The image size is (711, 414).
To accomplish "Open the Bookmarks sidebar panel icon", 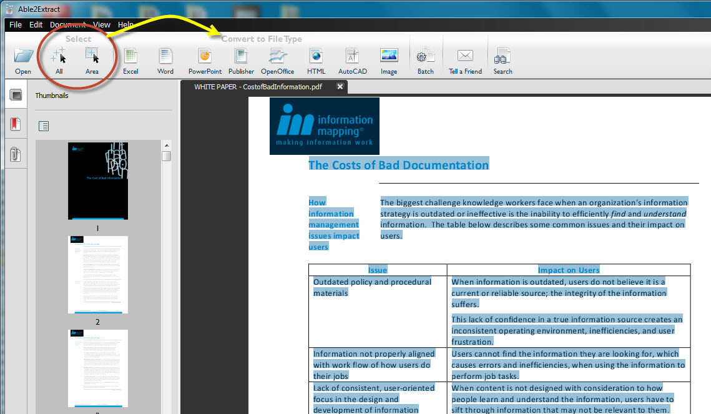I will 16,124.
